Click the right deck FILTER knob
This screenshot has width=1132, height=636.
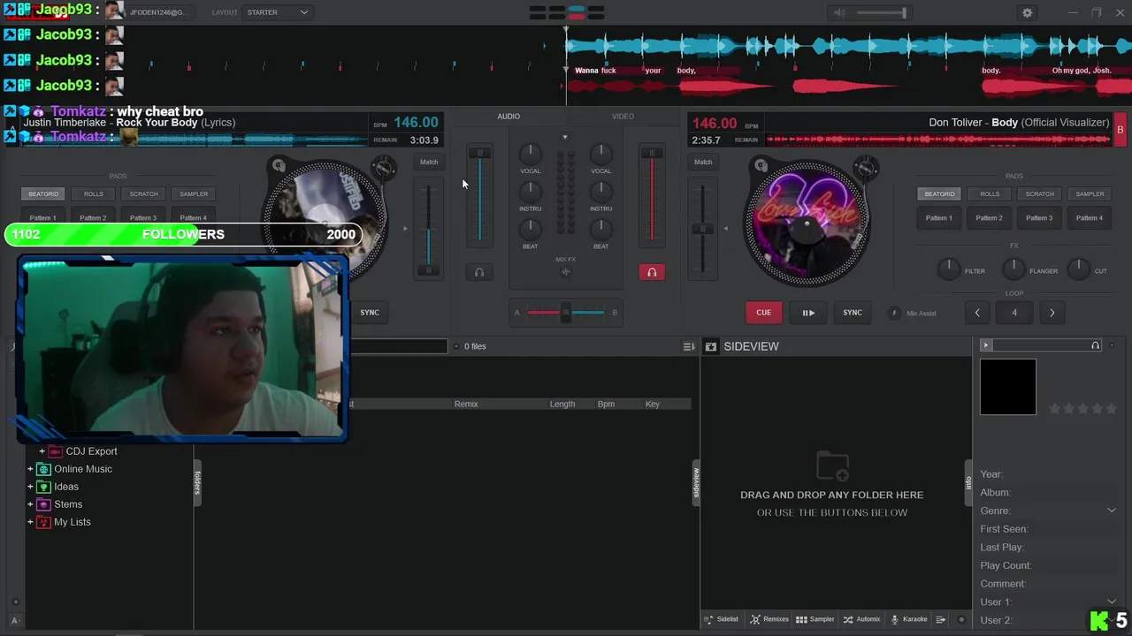948,269
